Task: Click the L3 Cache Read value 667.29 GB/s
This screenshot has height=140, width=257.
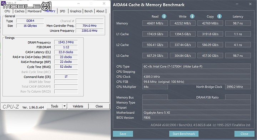Action: coord(155,56)
